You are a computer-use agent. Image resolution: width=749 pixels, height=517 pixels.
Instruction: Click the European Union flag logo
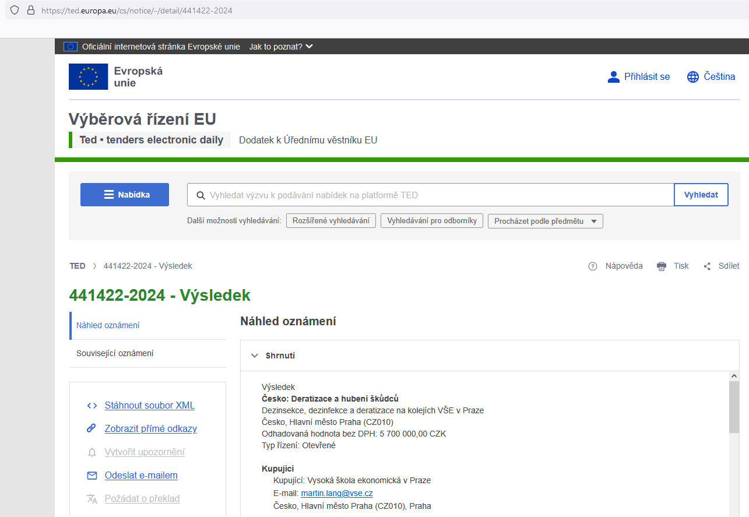point(88,77)
